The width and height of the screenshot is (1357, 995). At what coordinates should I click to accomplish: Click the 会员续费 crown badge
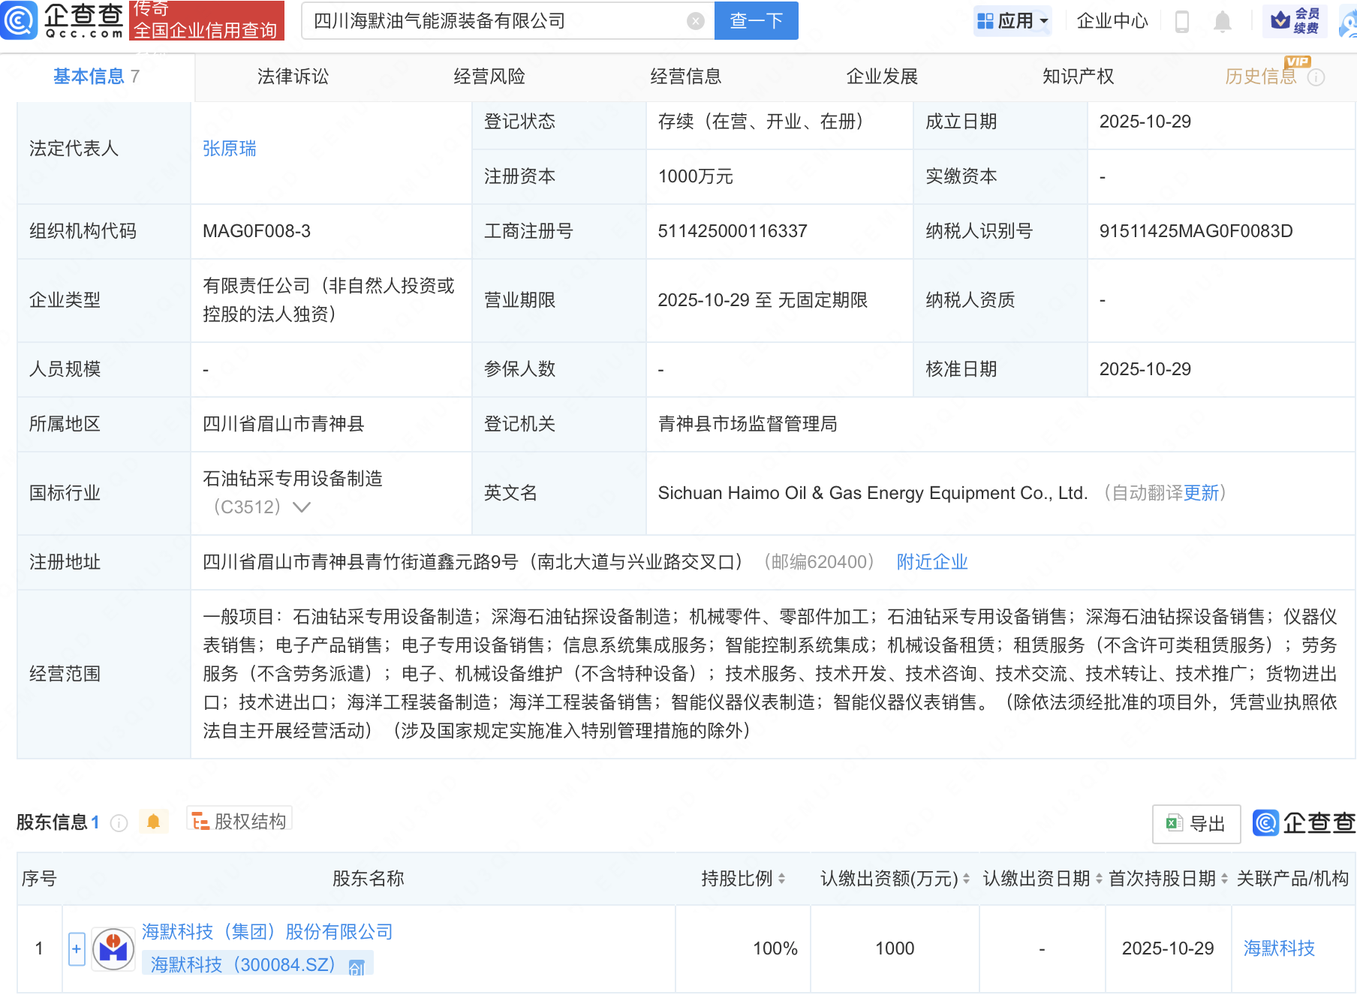tap(1295, 20)
